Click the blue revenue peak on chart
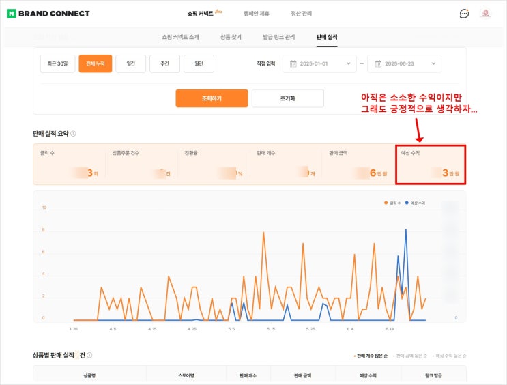The image size is (507, 385). tap(406, 230)
